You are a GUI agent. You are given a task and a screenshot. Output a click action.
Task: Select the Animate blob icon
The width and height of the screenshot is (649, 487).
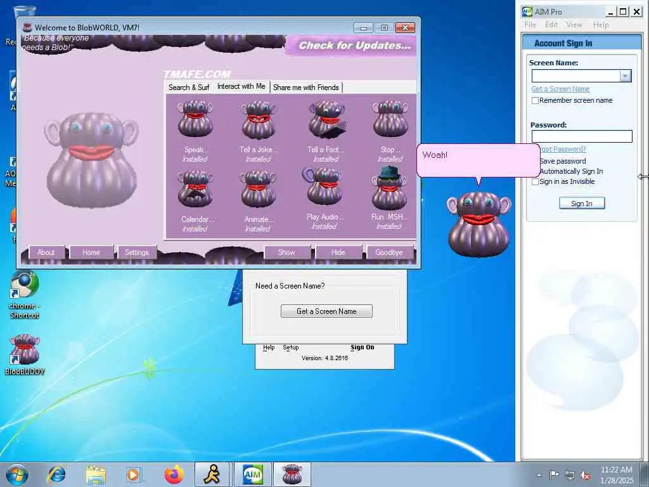pos(259,189)
